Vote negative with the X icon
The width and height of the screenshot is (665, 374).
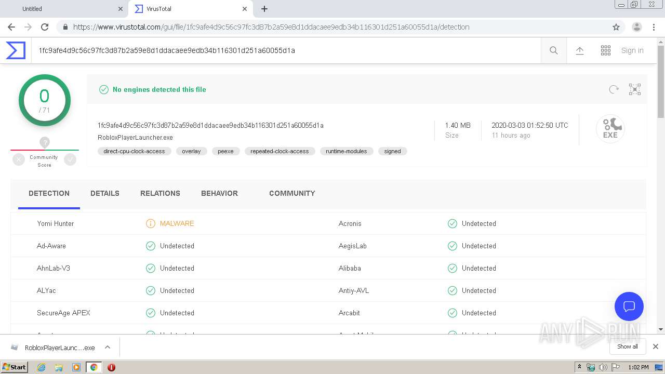pos(19,160)
